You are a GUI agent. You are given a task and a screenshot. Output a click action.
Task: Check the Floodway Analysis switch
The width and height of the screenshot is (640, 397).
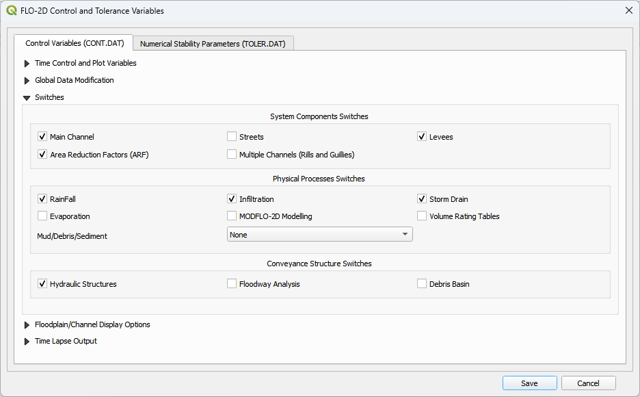232,283
